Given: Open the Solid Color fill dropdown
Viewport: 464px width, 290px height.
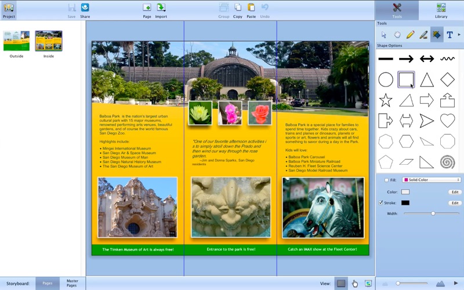Looking at the screenshot, I should click(432, 180).
